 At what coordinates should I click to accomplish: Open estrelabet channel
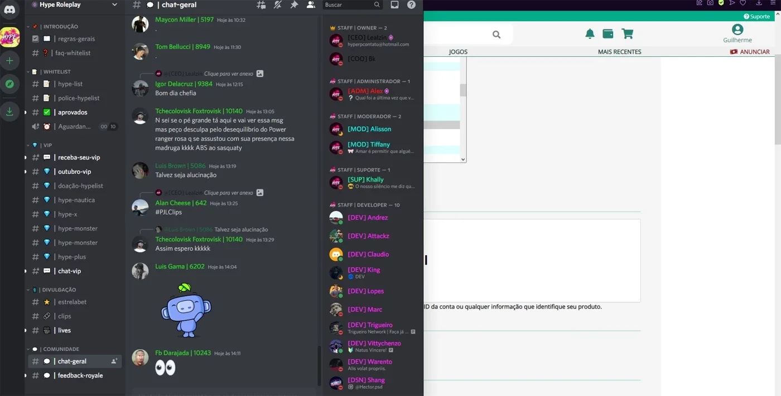coord(75,302)
